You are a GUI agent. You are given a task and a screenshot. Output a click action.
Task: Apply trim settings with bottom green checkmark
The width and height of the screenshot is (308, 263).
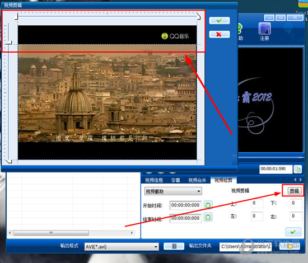tap(293, 232)
